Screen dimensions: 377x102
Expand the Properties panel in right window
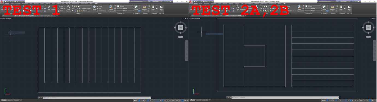[x=309, y=13]
